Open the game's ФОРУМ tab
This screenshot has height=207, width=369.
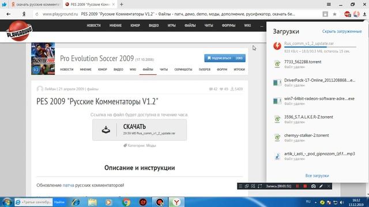point(222,70)
